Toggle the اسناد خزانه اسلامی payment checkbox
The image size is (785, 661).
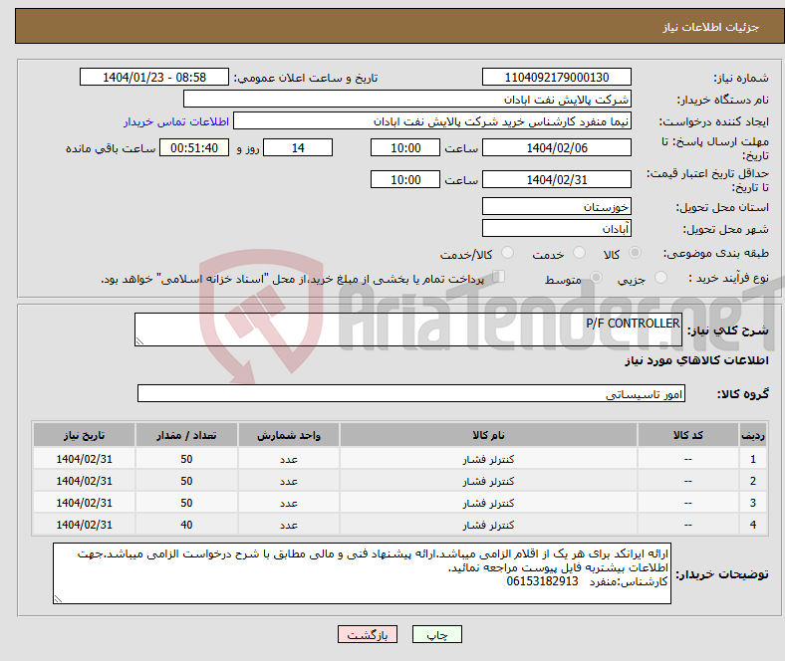click(499, 278)
